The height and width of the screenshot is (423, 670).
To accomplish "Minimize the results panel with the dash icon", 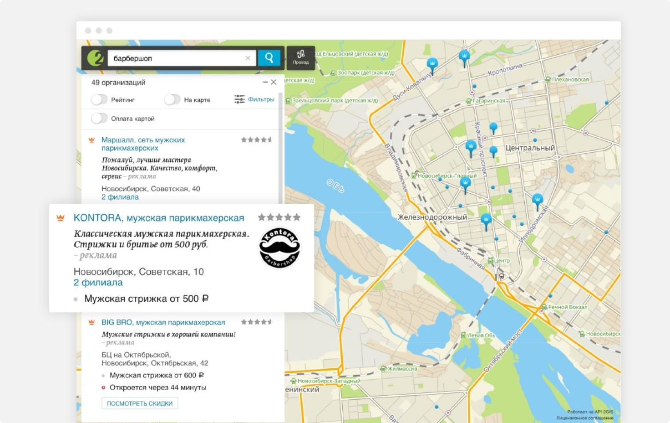I will pyautogui.click(x=265, y=82).
